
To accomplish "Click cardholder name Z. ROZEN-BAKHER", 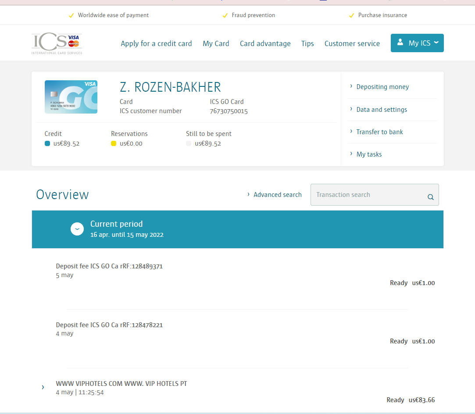I will (x=170, y=87).
